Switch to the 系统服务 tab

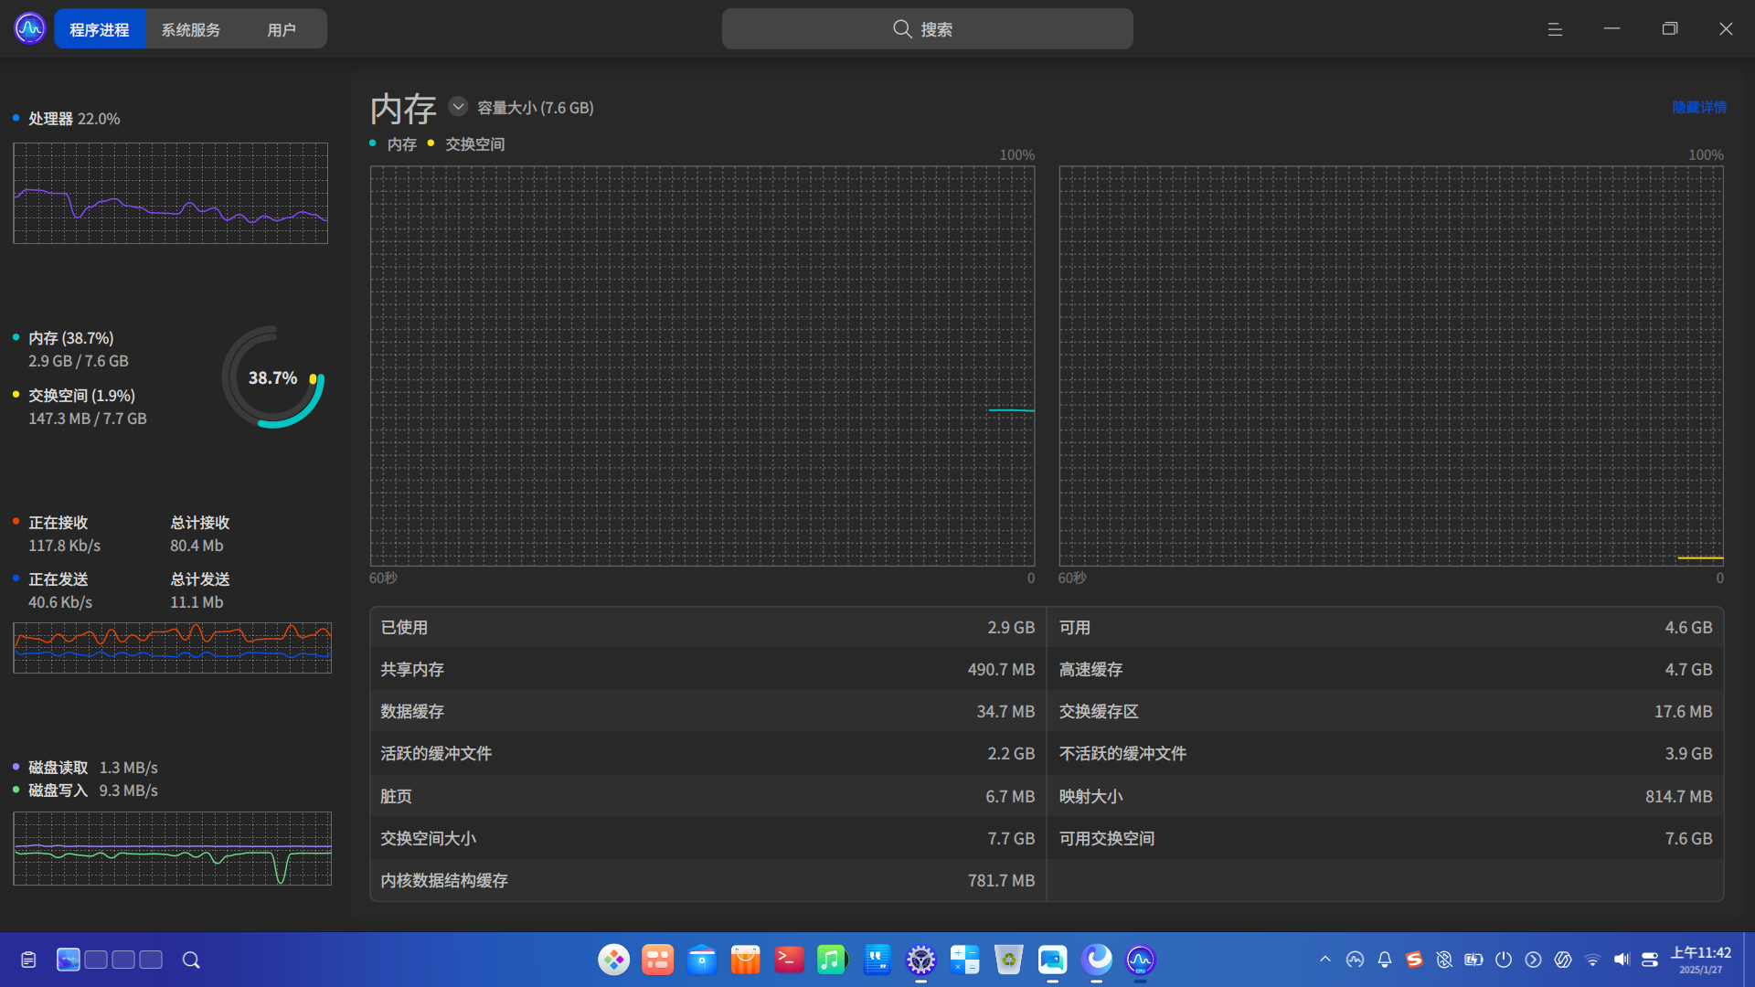pyautogui.click(x=191, y=29)
